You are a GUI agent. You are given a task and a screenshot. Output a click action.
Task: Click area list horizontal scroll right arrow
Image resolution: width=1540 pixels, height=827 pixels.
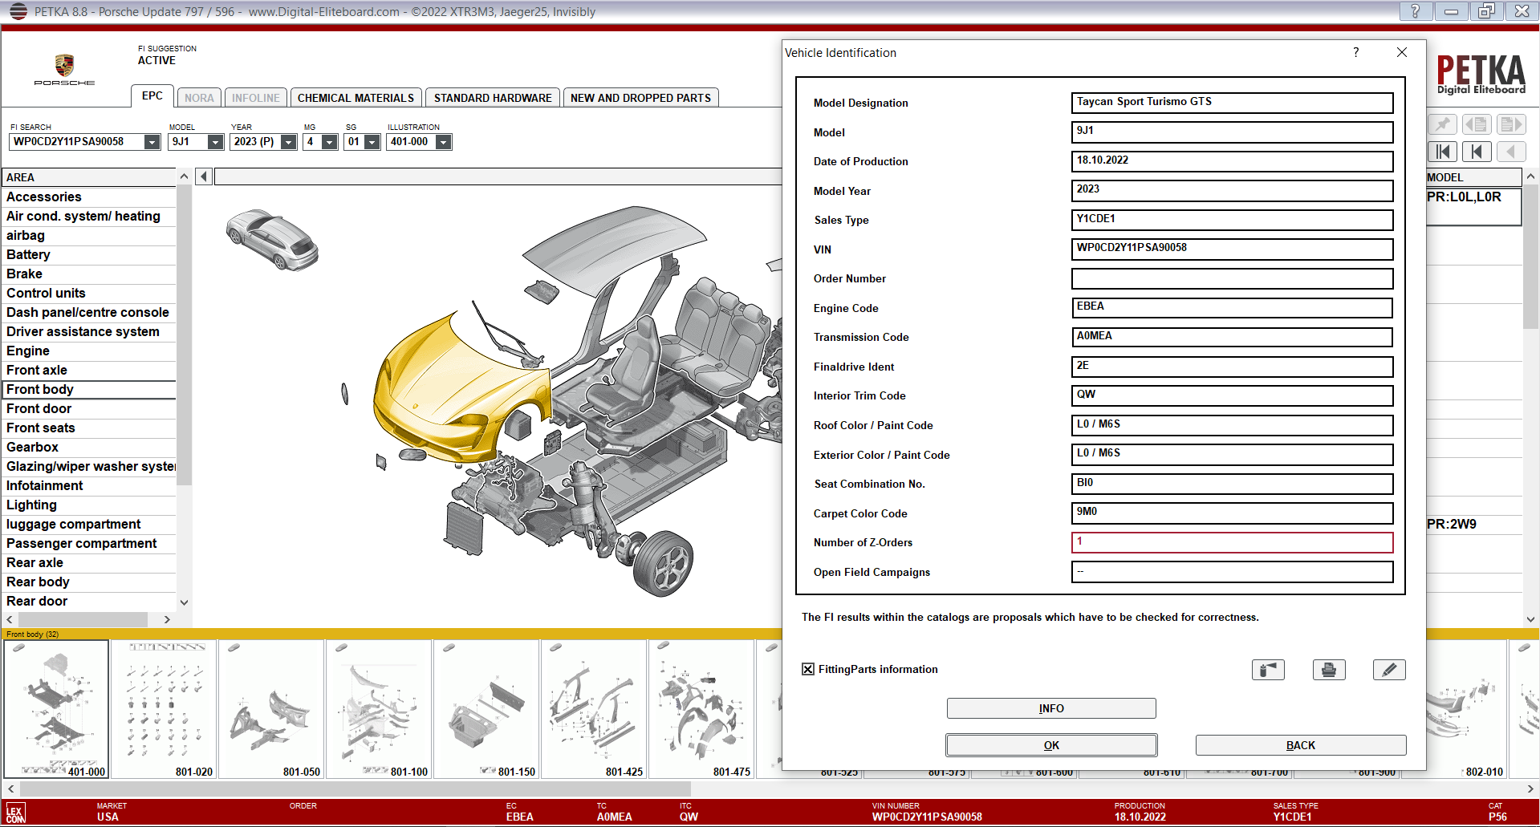pyautogui.click(x=167, y=619)
